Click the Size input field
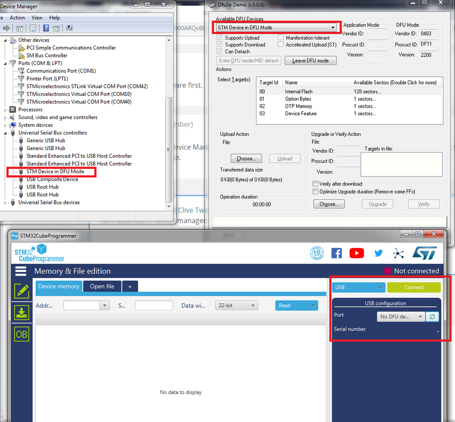The image size is (455, 422). 154,306
